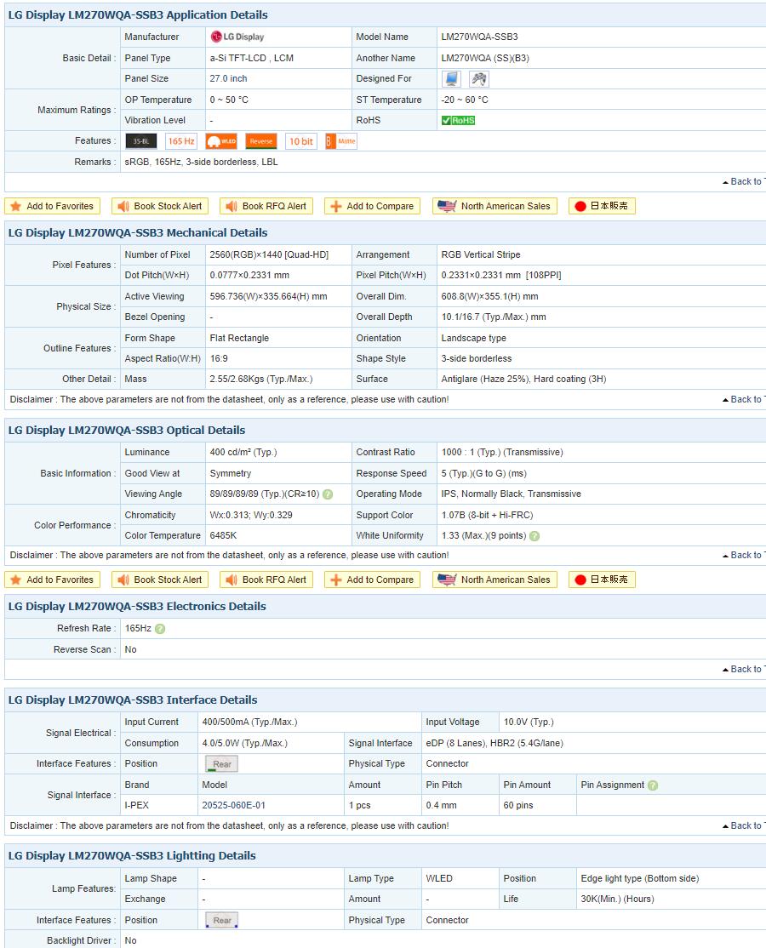Open North American Sales above Mechanical Details
The image size is (766, 948).
494,206
